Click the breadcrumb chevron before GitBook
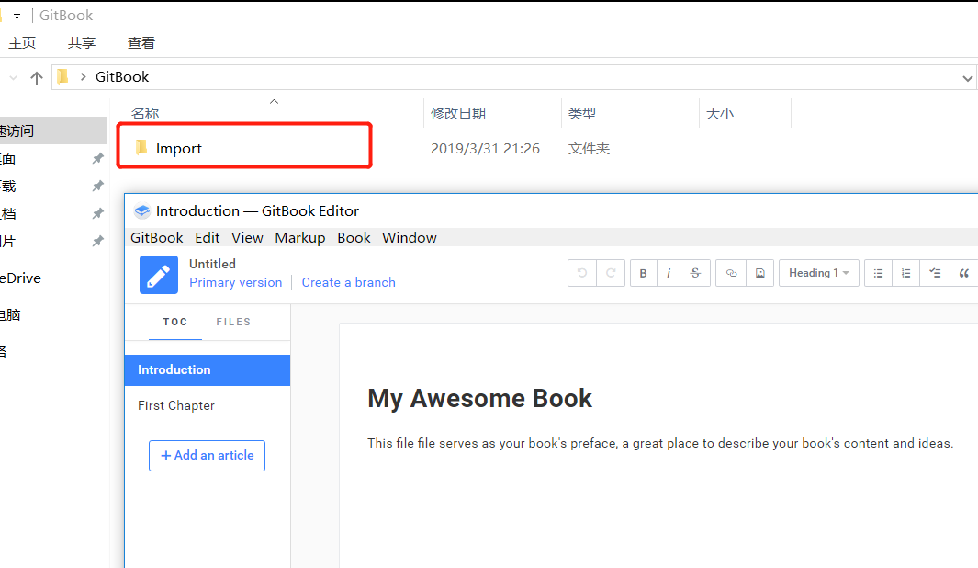 click(x=83, y=77)
